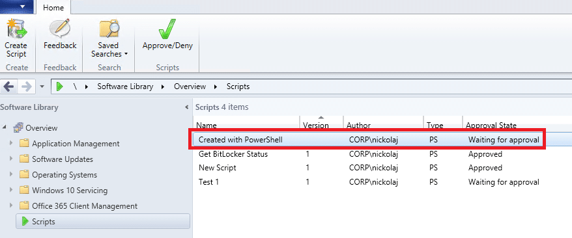Open the blue application menu dropdown
Image resolution: width=572 pixels, height=238 pixels.
click(x=18, y=7)
